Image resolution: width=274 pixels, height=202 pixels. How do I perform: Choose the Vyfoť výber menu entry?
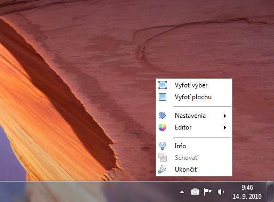194,85
